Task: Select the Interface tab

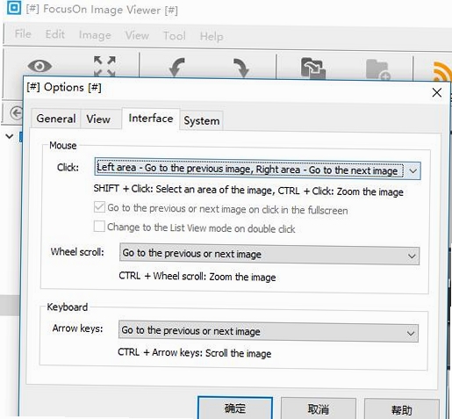Action: 151,119
